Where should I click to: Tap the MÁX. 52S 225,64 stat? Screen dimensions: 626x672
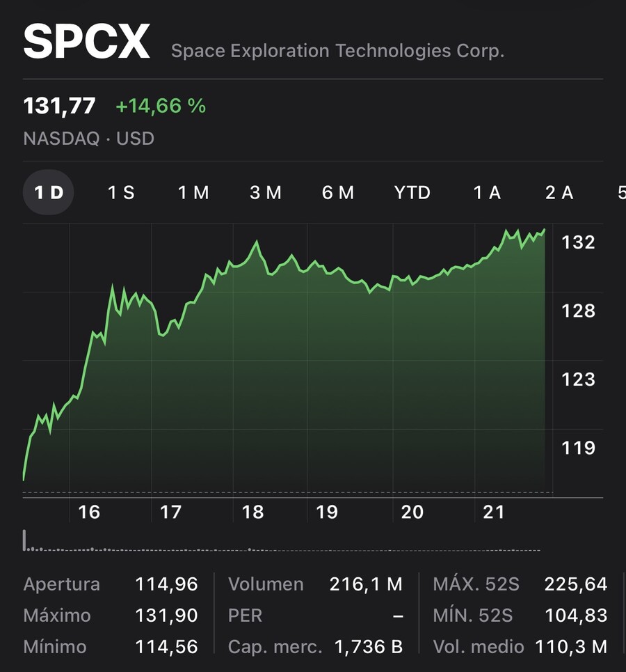point(520,584)
